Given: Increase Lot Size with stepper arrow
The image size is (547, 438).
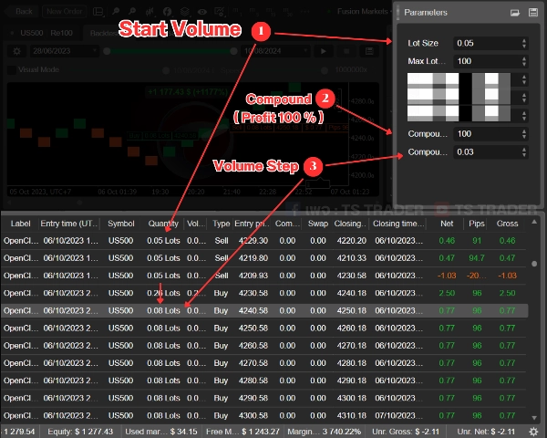Looking at the screenshot, I should (x=523, y=39).
